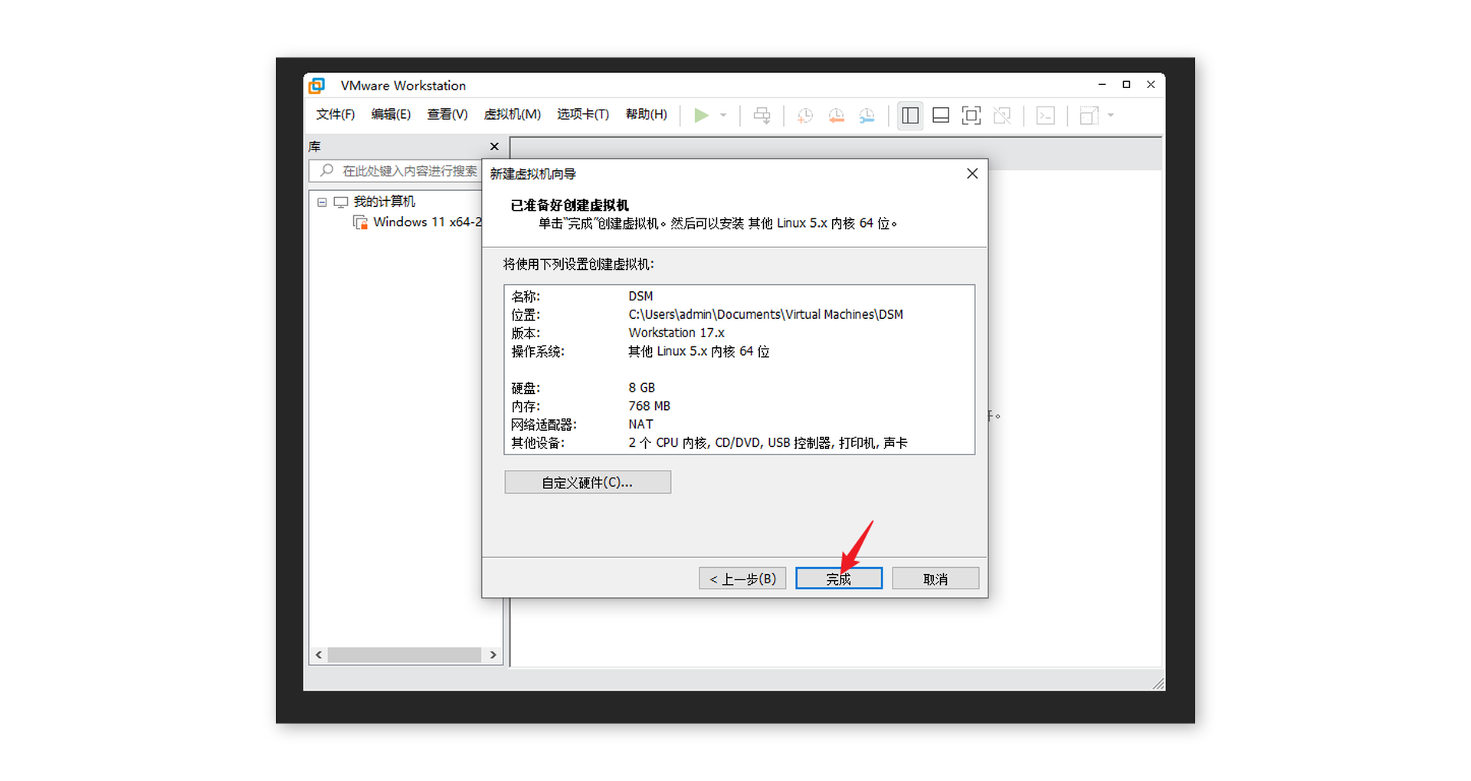Open the 查看(V) menu
Screen dimensions: 1471x781
[447, 114]
